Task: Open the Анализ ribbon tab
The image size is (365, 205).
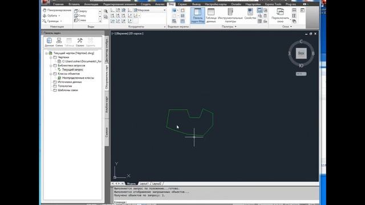Action: pos(160,4)
